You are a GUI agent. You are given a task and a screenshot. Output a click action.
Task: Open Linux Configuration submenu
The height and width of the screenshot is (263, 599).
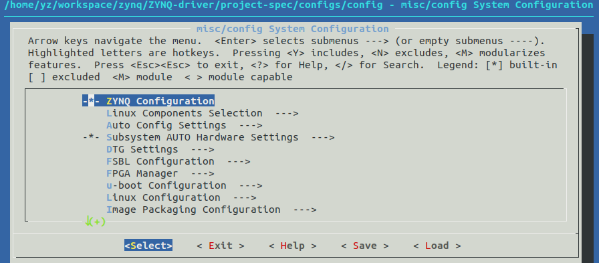pyautogui.click(x=181, y=197)
